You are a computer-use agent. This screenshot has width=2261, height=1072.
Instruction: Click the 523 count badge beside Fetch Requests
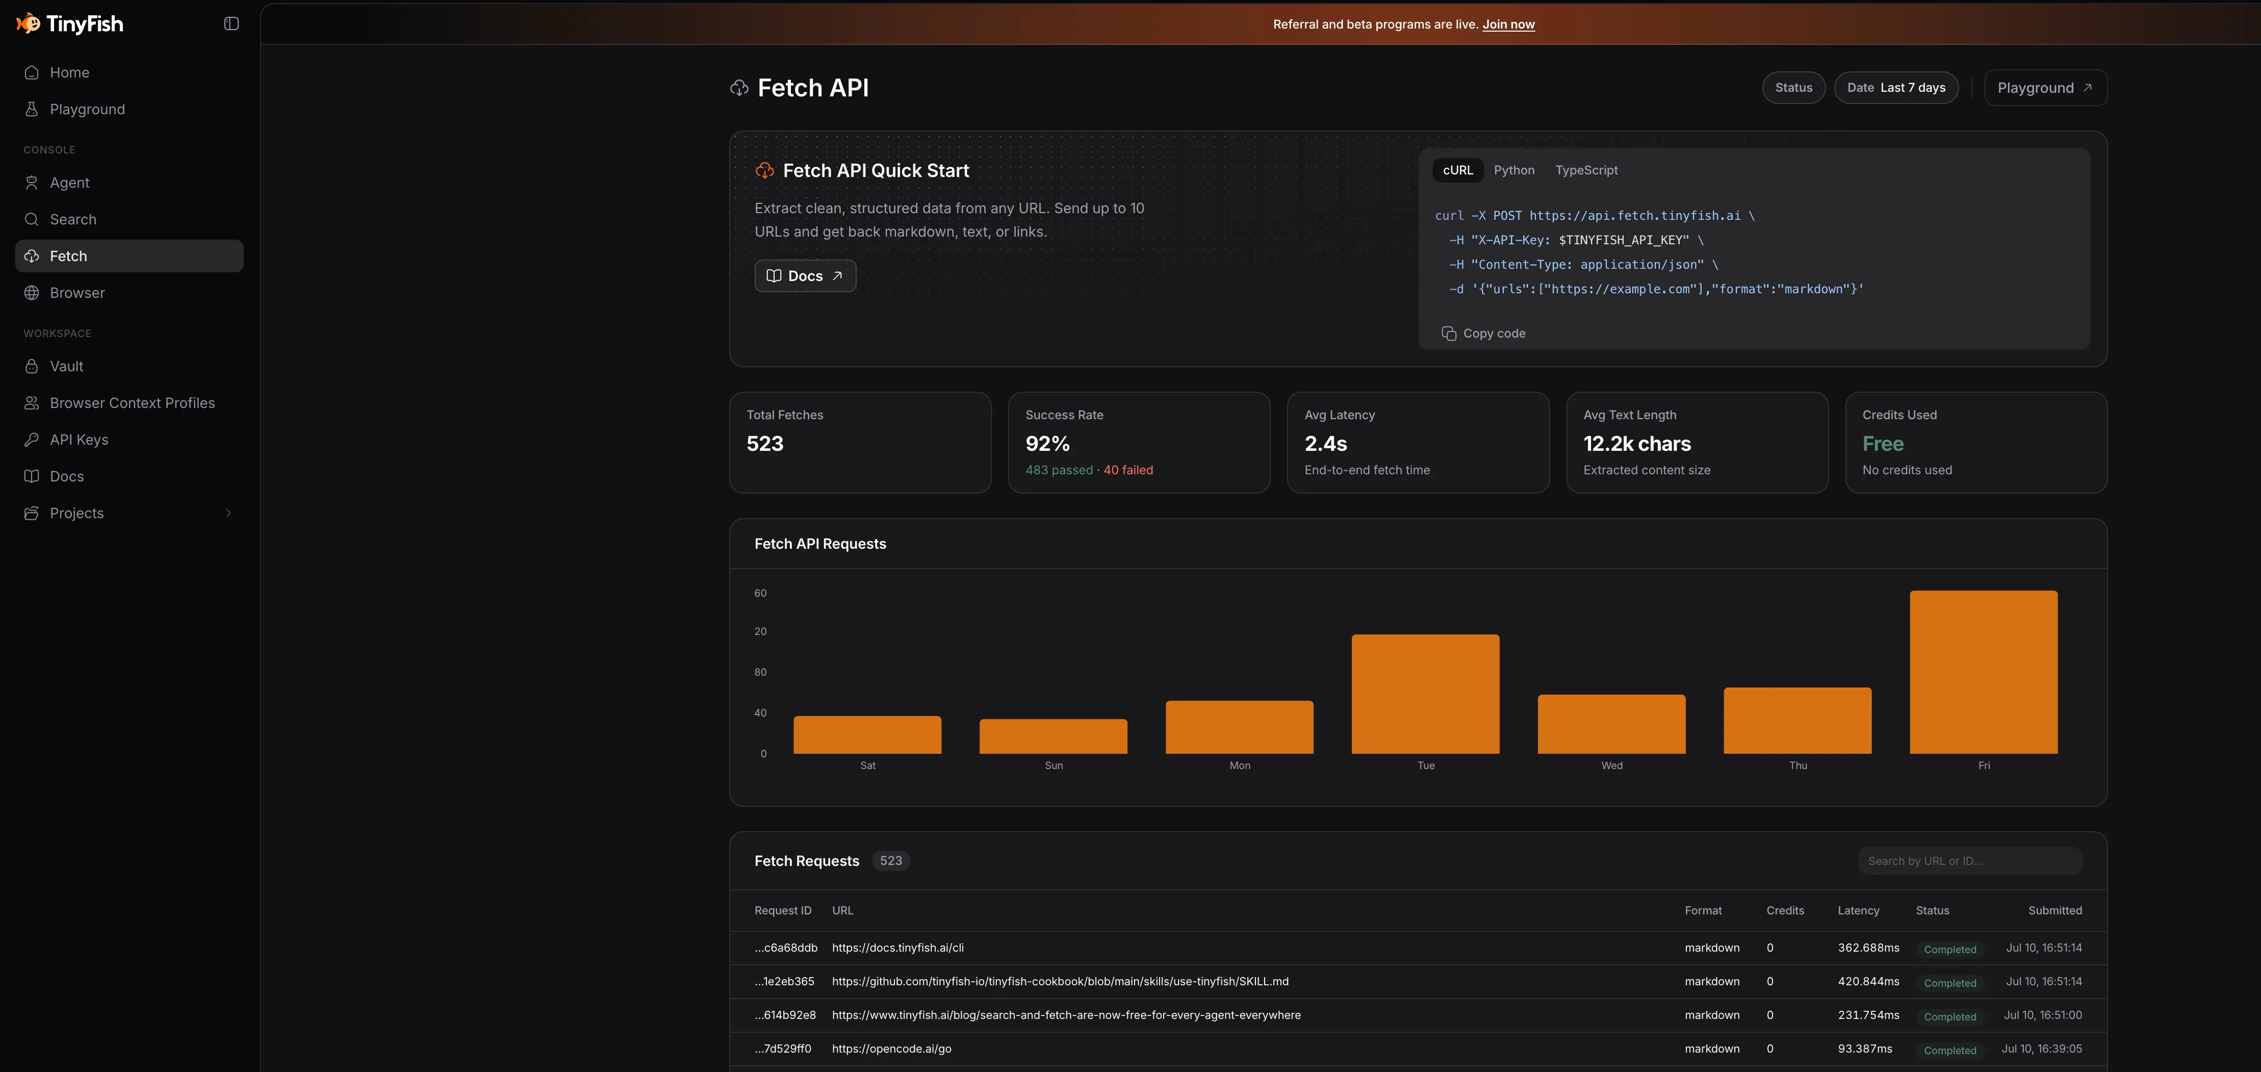[890, 861]
